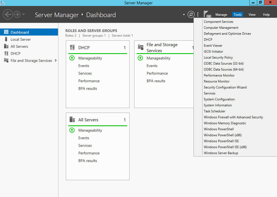This screenshot has height=197, width=277.
Task: Select File and Storage Services sidebar icon
Action: (x=6, y=60)
